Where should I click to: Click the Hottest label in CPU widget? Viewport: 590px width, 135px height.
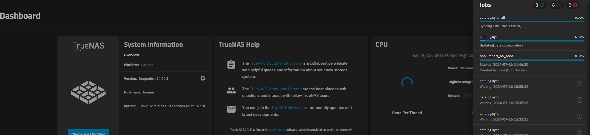[x=454, y=96]
